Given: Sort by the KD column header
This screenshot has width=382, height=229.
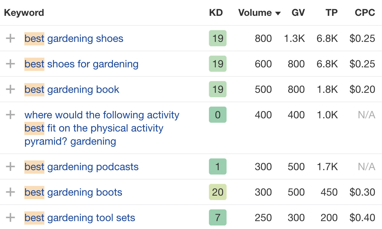Looking at the screenshot, I should 216,13.
